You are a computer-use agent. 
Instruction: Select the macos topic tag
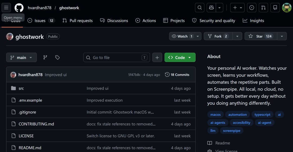[215, 115]
